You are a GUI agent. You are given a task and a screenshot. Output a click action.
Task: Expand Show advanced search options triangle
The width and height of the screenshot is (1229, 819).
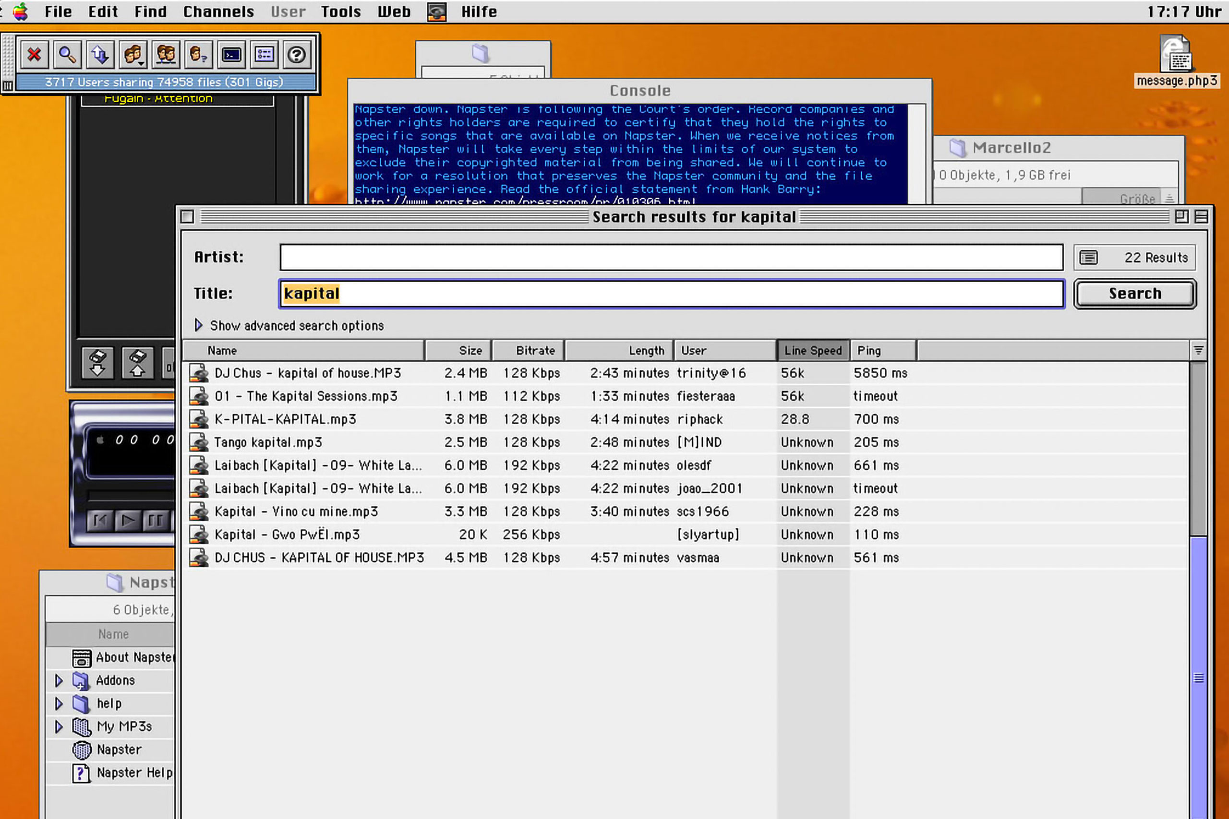199,325
